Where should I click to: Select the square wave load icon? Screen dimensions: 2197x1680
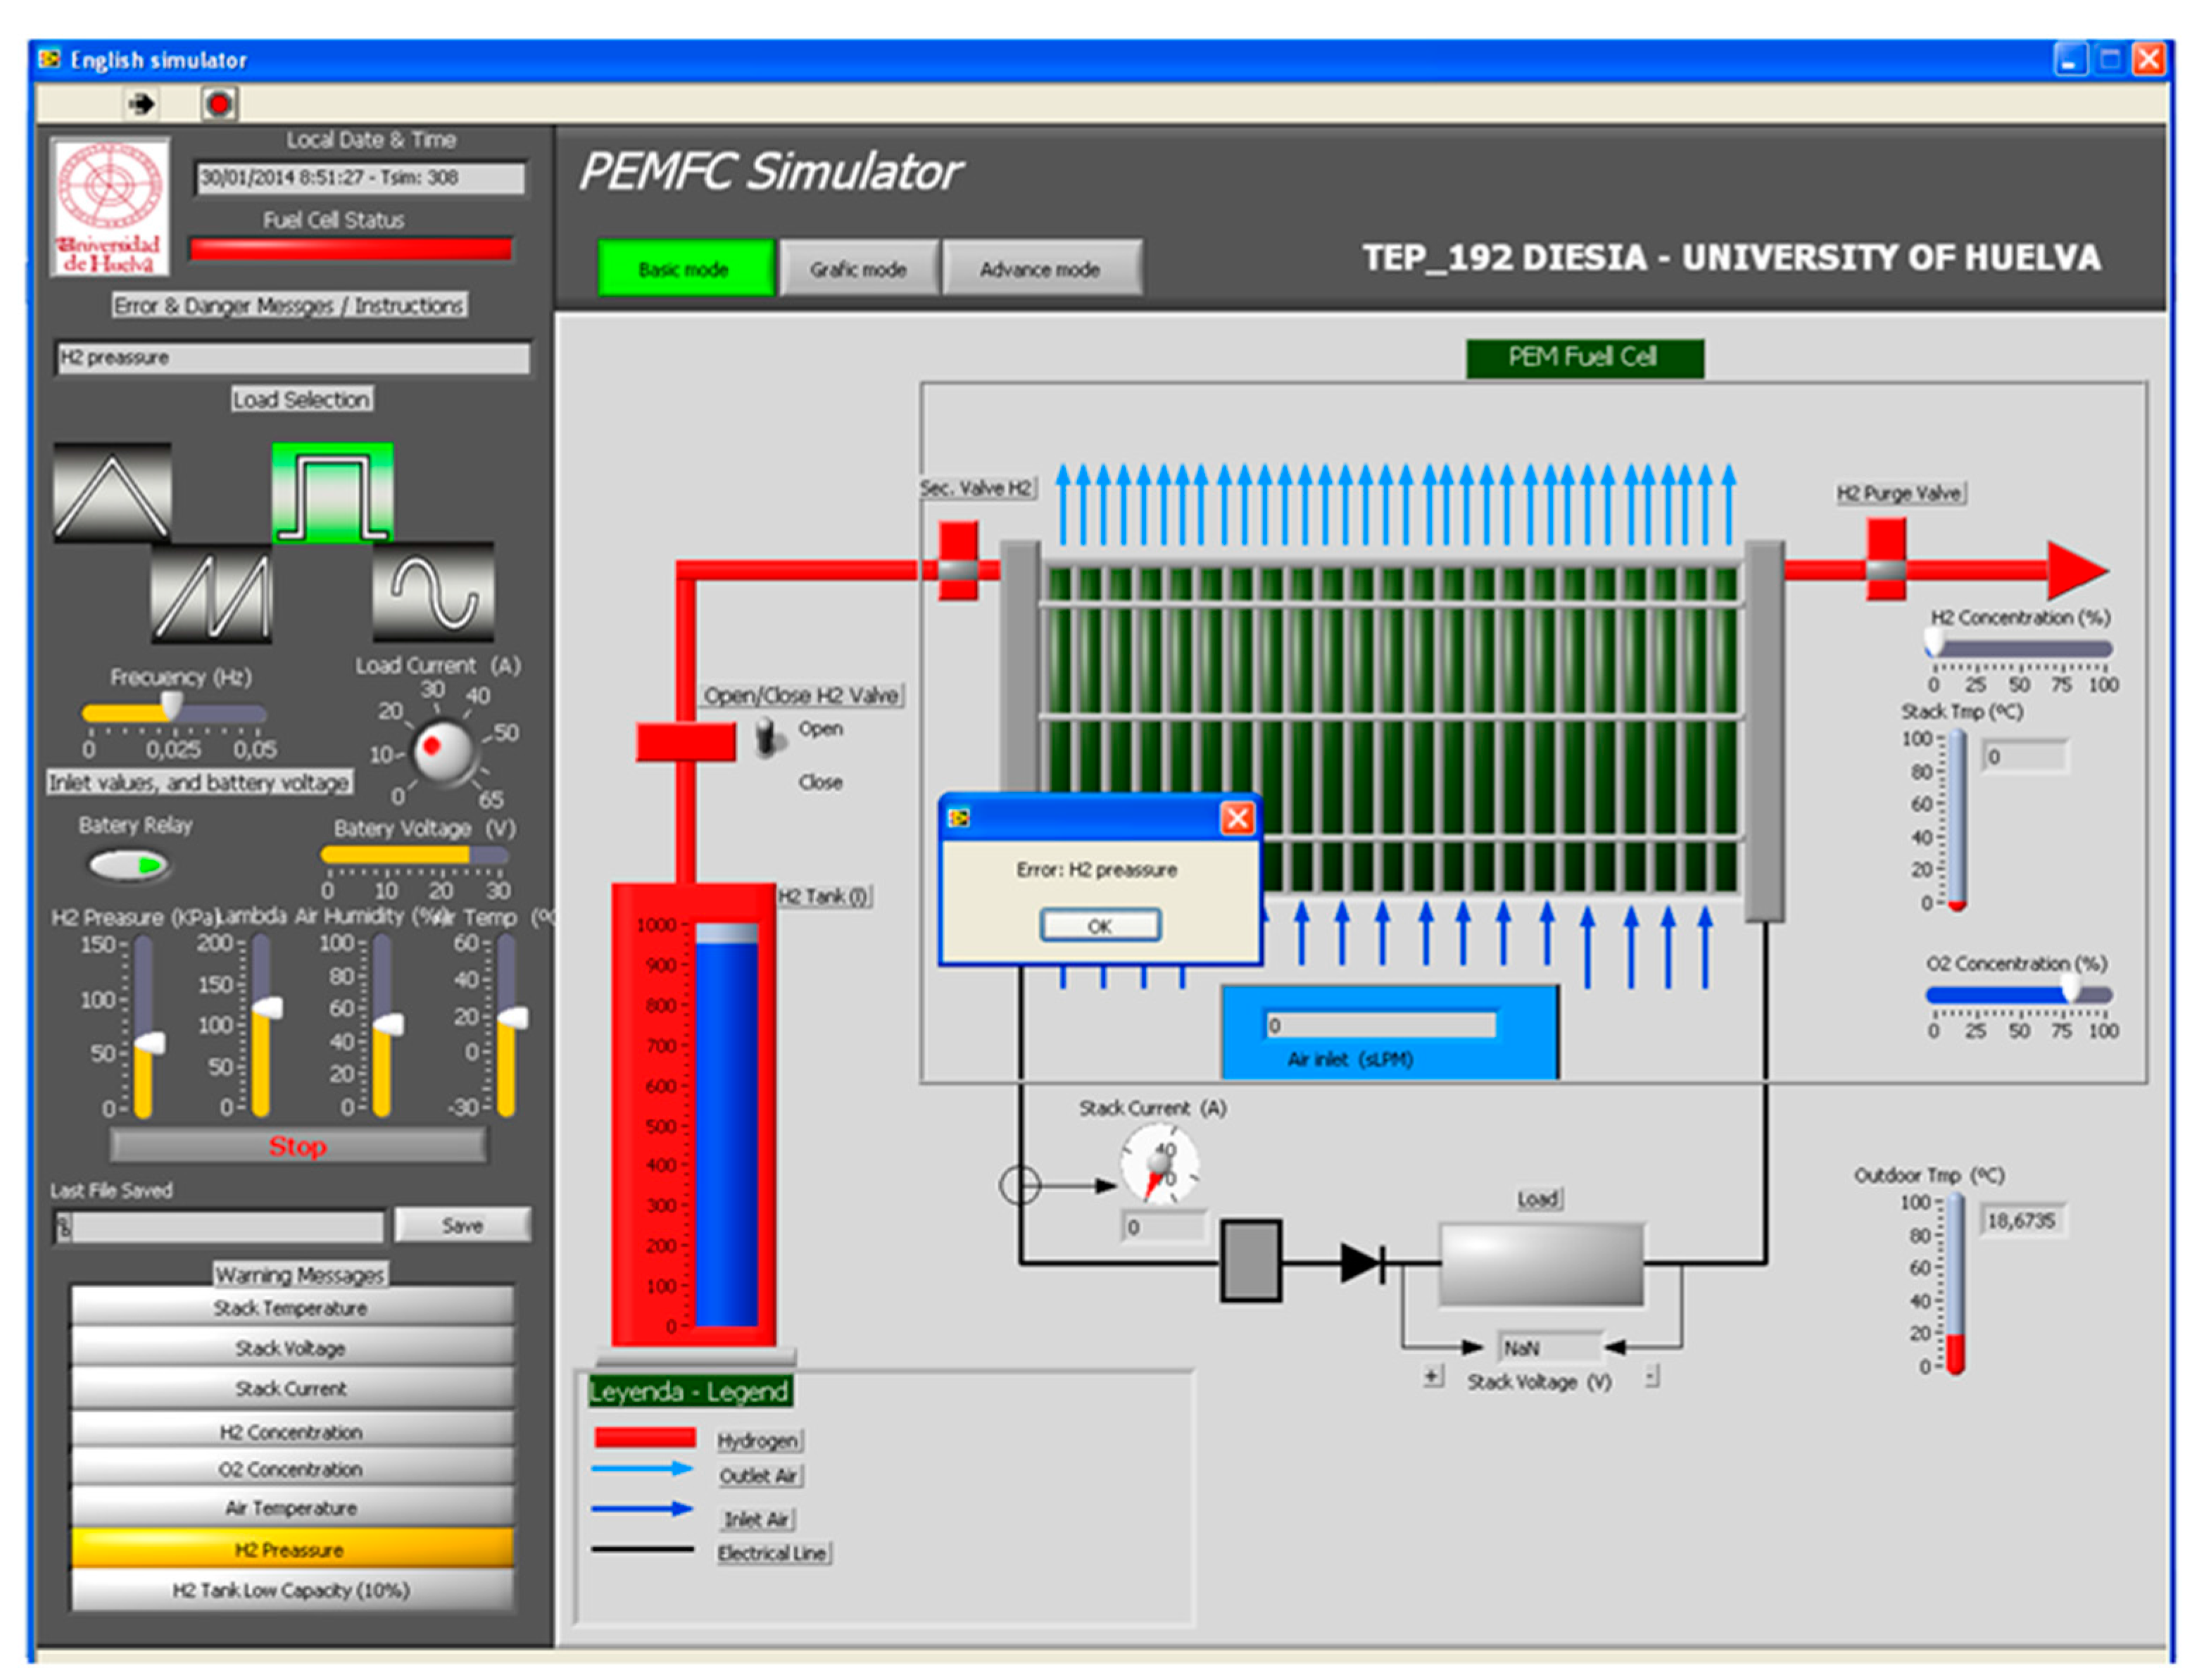tap(333, 494)
